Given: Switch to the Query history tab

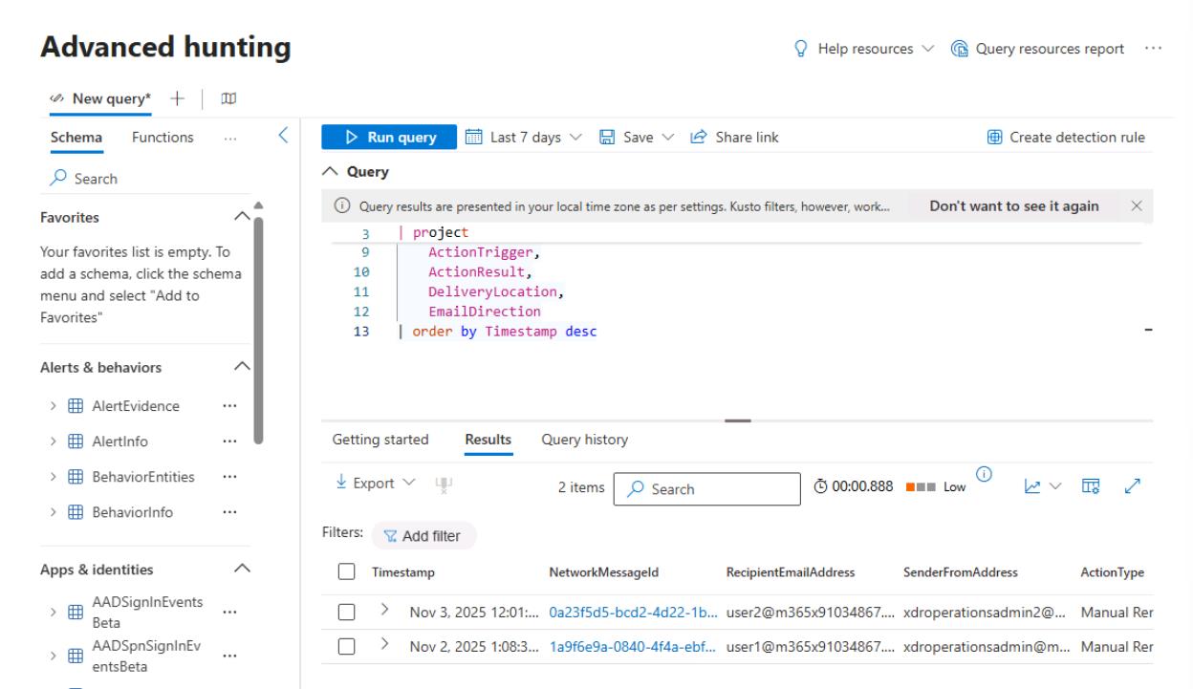Looking at the screenshot, I should pos(584,440).
